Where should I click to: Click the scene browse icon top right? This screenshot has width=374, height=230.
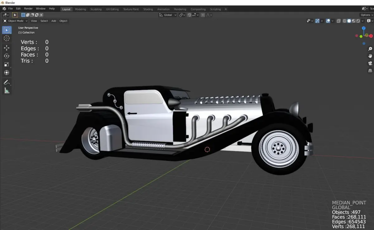pyautogui.click(x=365, y=9)
